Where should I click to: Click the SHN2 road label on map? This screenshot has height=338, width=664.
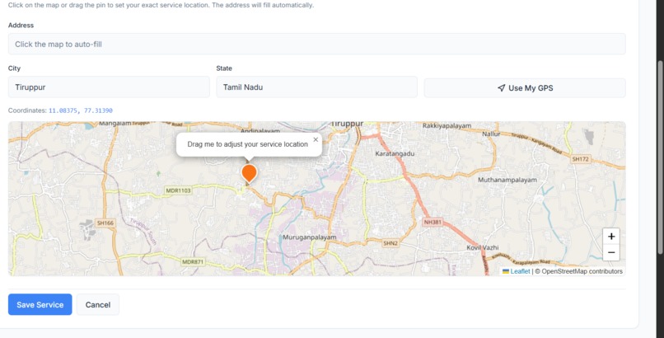coord(390,243)
